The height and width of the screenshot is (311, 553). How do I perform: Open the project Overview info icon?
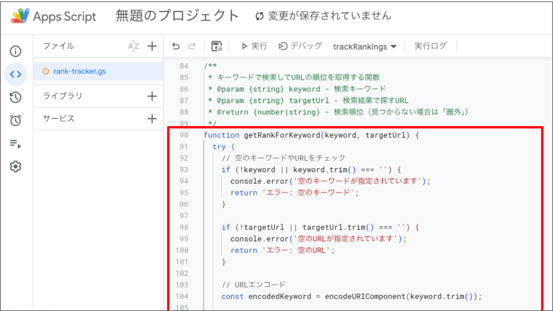pos(16,51)
